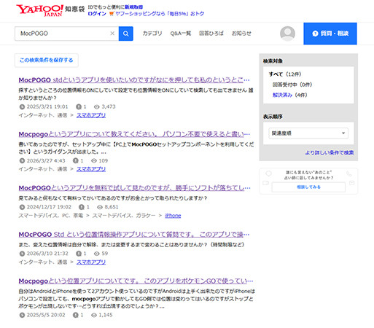Click the 新規取得 link
This screenshot has height=328, width=374.
click(x=134, y=7)
